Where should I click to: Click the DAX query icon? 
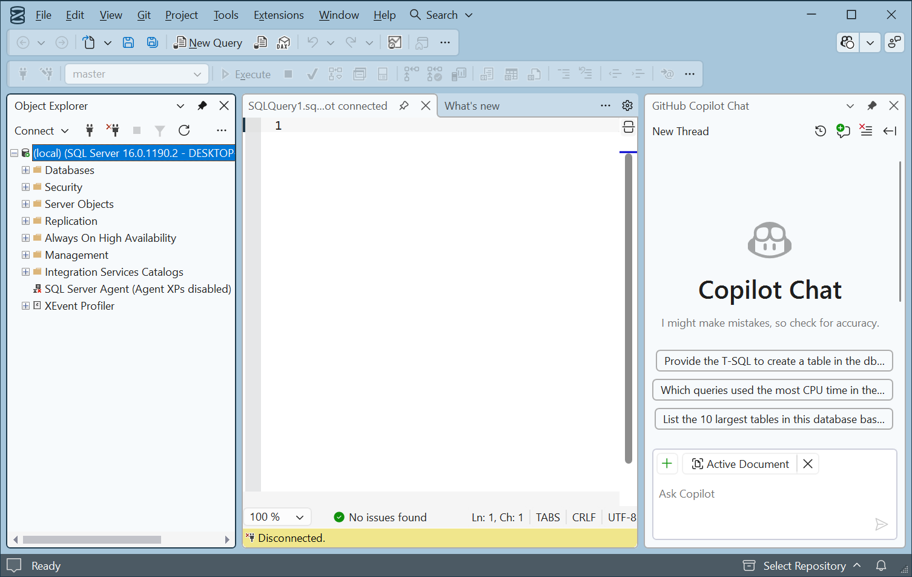pyautogui.click(x=283, y=42)
